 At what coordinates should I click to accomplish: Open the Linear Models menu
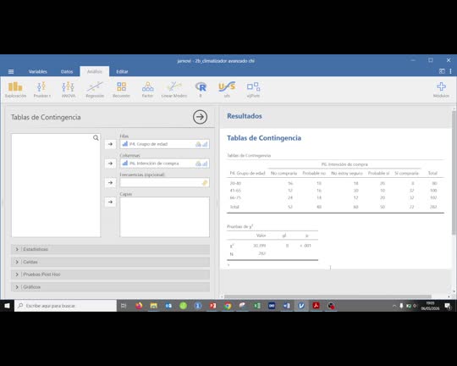[174, 90]
